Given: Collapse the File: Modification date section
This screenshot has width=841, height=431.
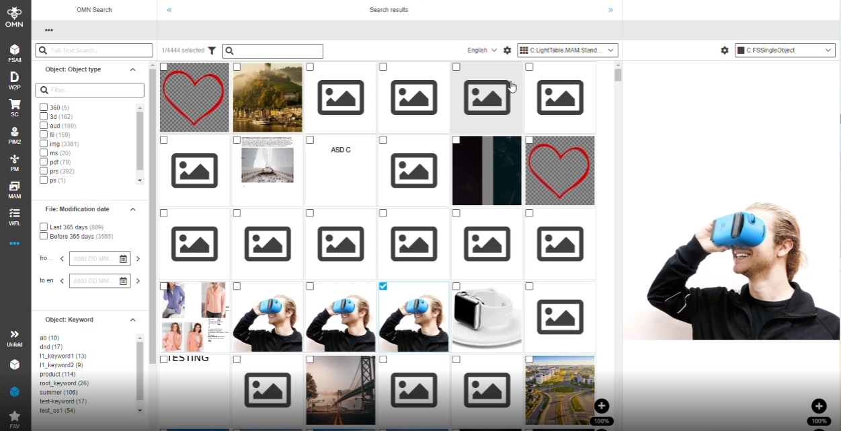Looking at the screenshot, I should (x=132, y=209).
